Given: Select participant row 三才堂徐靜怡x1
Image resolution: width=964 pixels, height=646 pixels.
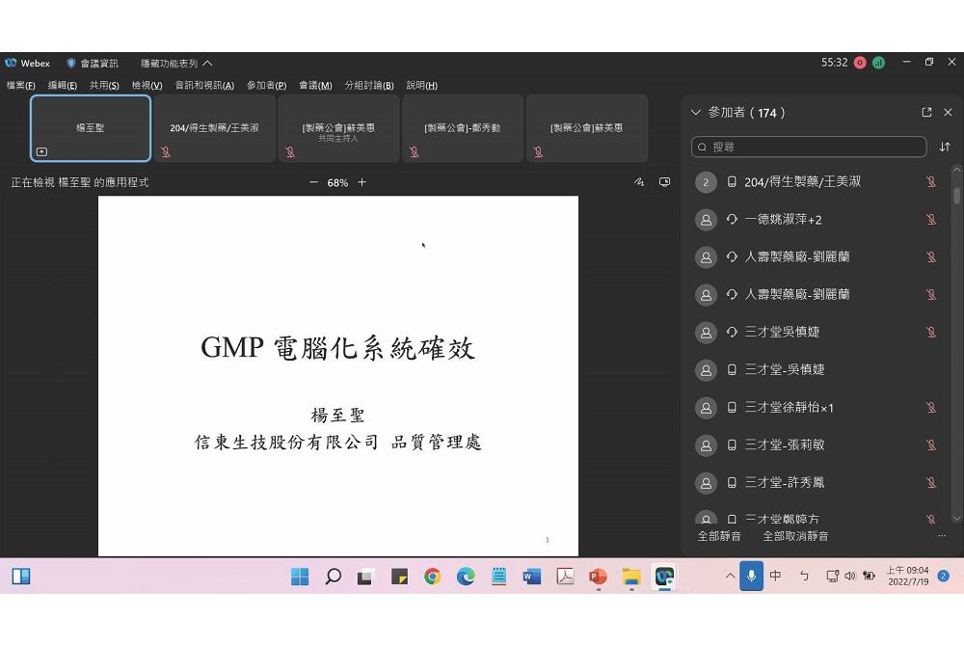Looking at the screenshot, I should point(818,408).
